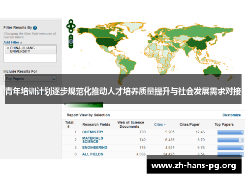This screenshot has height=178, width=246.
Task: Open the ALL FIELDS link
Action: point(92,154)
